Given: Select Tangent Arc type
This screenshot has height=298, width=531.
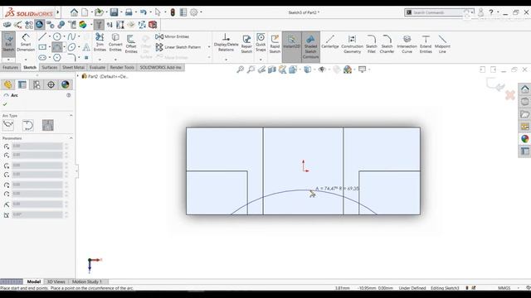Looking at the screenshot, I should tap(27, 125).
